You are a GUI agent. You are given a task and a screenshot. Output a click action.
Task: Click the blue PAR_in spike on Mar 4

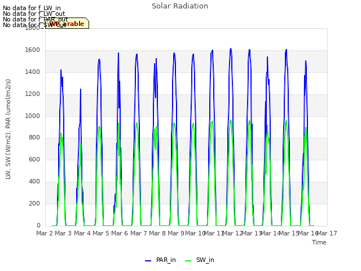[81, 89]
